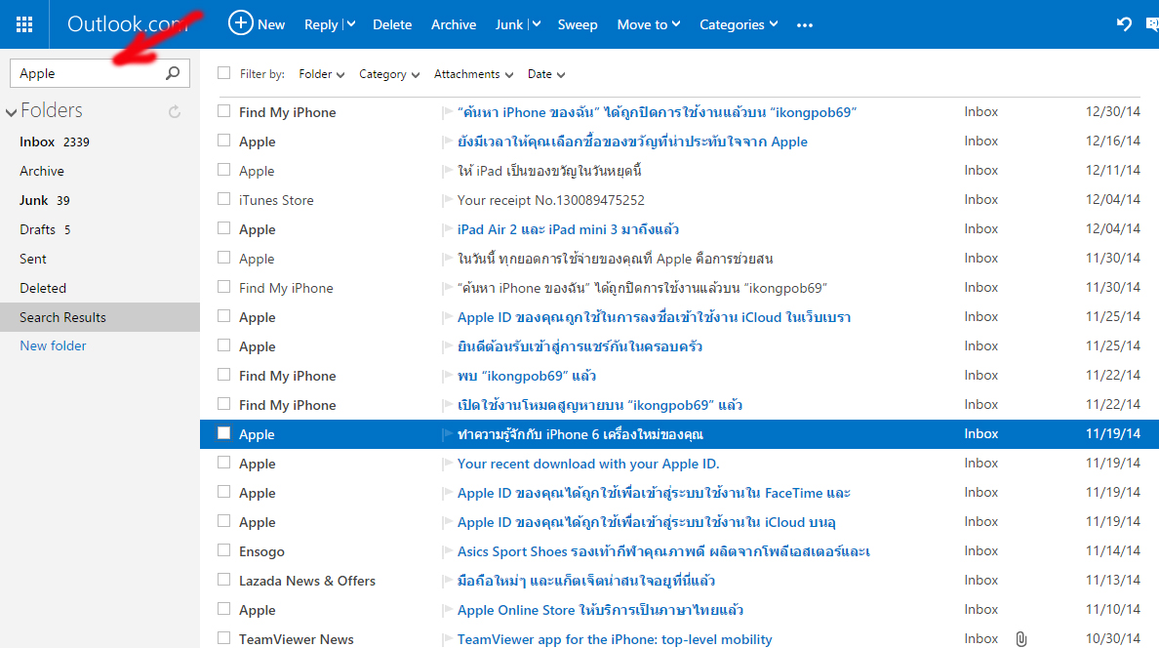The height and width of the screenshot is (648, 1159).
Task: Create a New folder link
Action: pos(54,345)
